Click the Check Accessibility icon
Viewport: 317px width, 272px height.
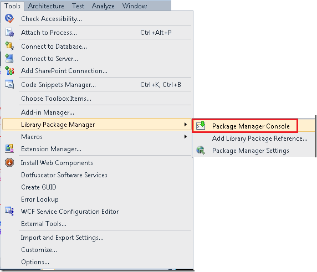tap(9, 19)
